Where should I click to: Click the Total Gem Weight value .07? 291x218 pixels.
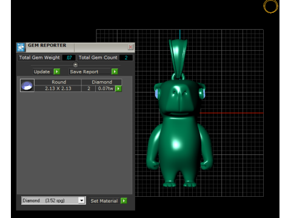tap(69, 58)
